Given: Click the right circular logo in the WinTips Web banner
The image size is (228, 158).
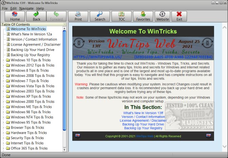Looking at the screenshot, I should tap(207, 43).
